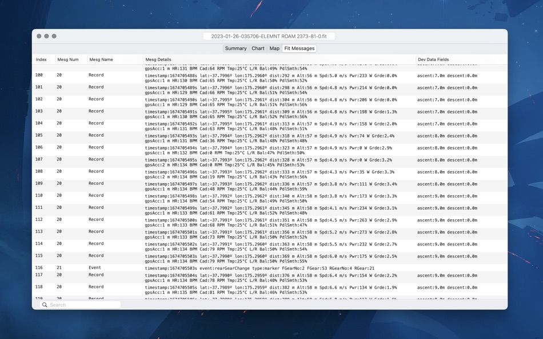The image size is (543, 339).
Task: Click the Search input field
Action: (x=81, y=305)
